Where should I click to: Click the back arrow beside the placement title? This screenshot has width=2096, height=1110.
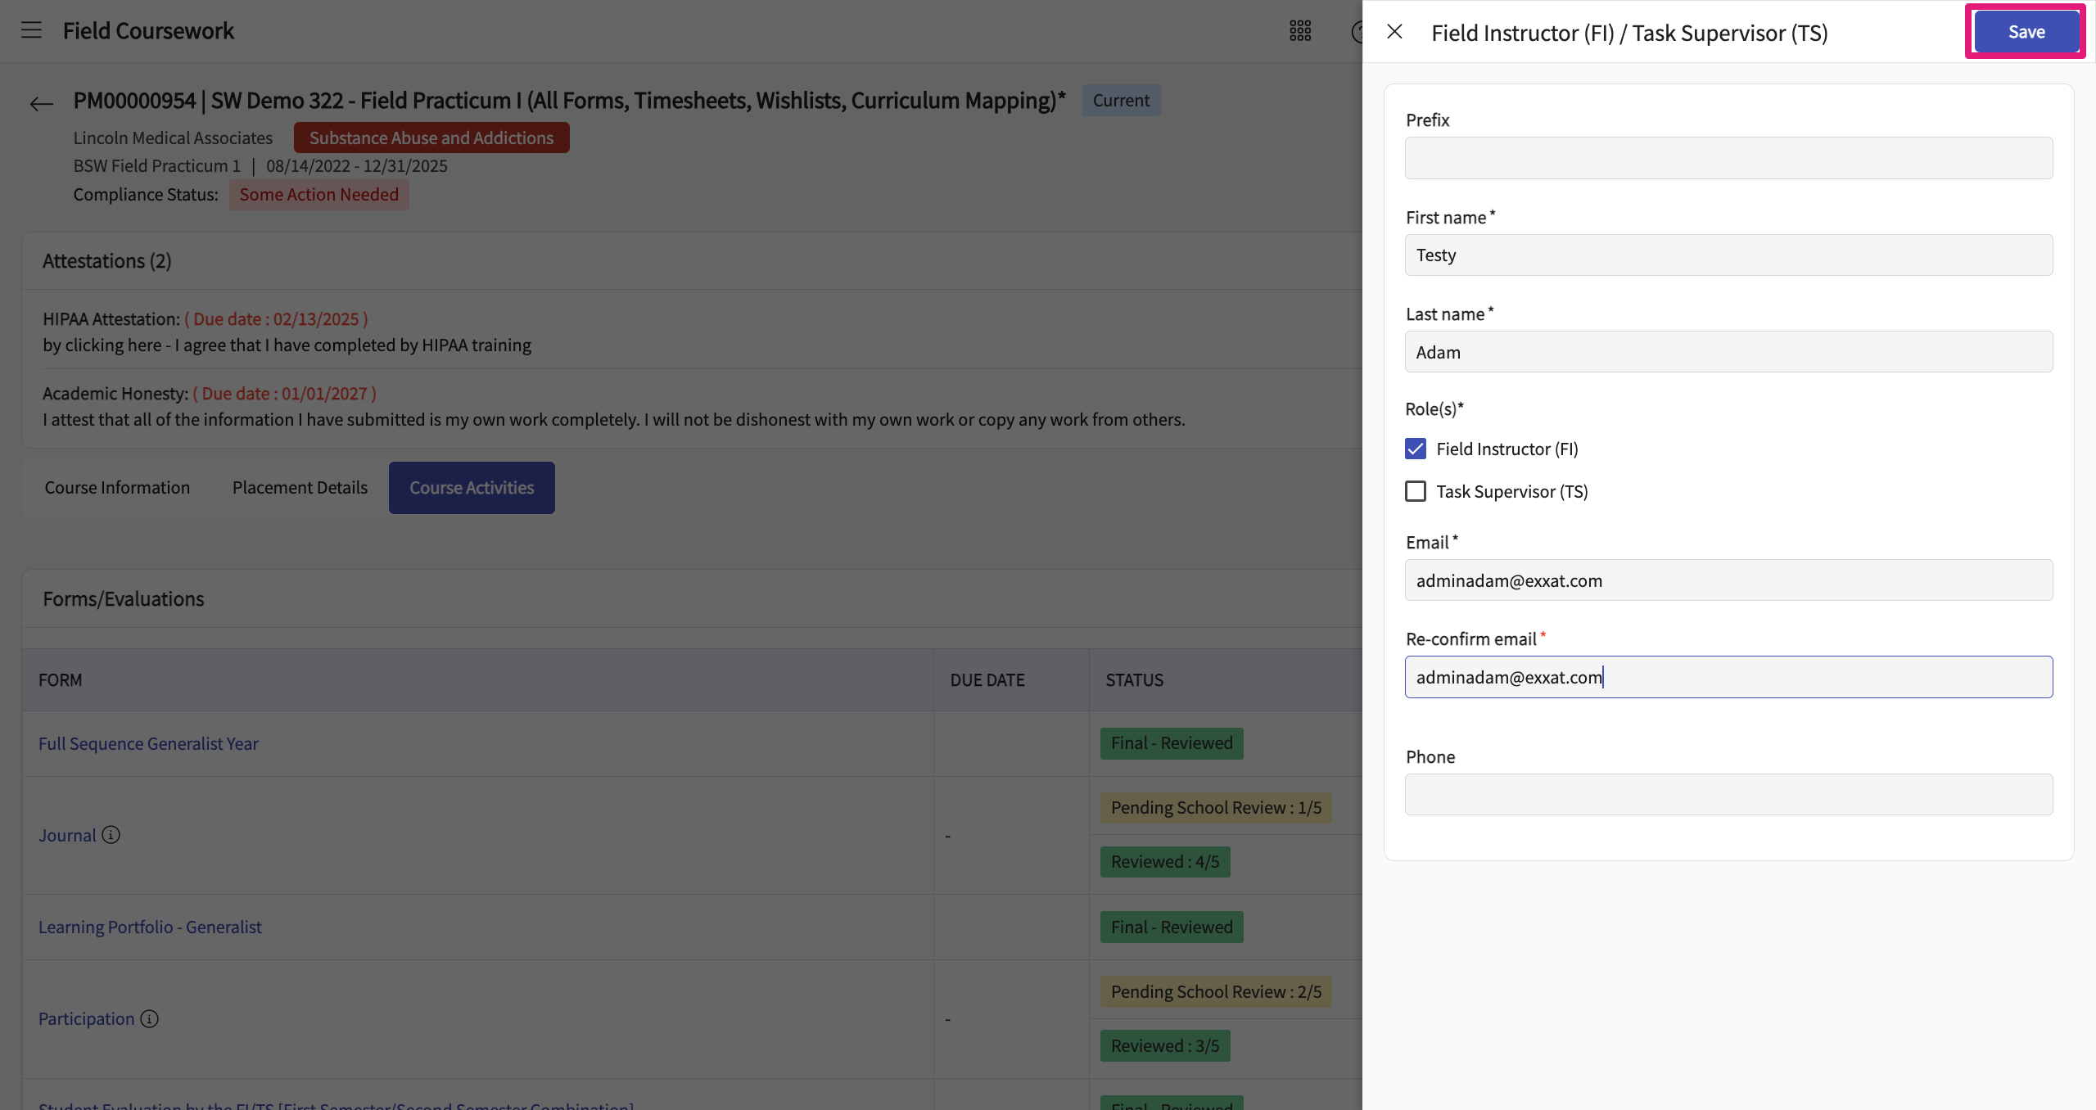(41, 103)
